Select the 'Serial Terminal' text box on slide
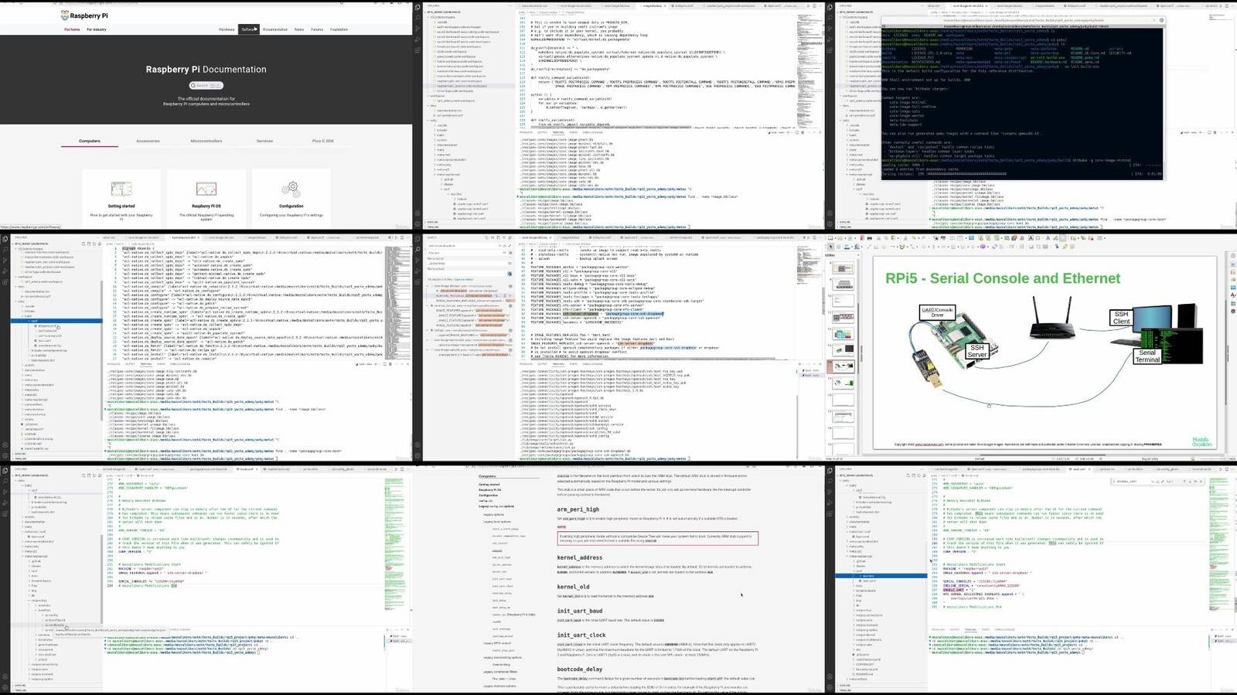 click(1147, 356)
